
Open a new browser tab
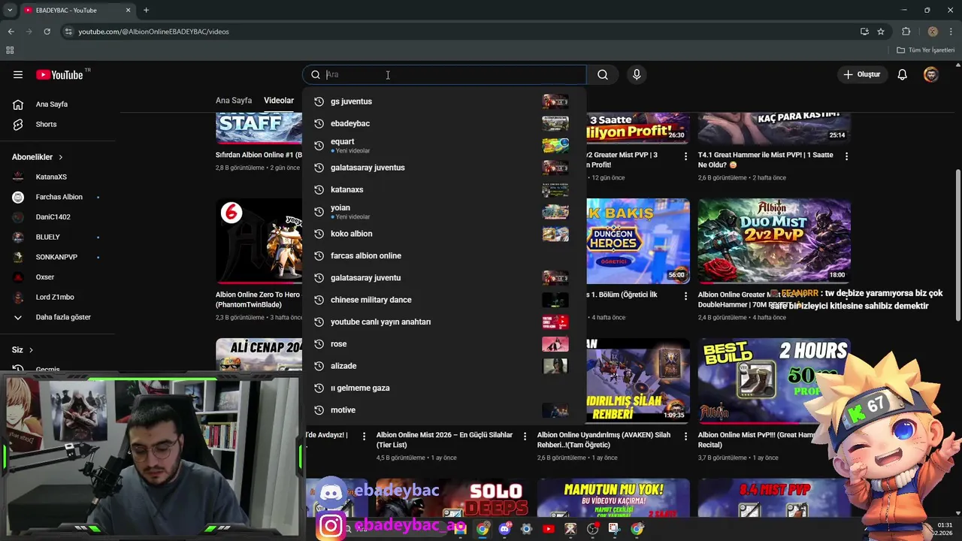pyautogui.click(x=146, y=11)
